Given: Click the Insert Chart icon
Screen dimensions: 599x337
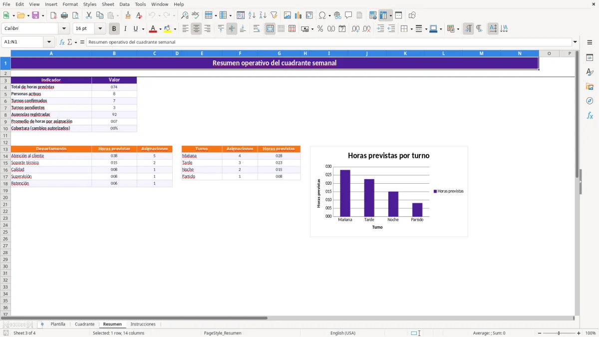Looking at the screenshot, I should [x=299, y=15].
